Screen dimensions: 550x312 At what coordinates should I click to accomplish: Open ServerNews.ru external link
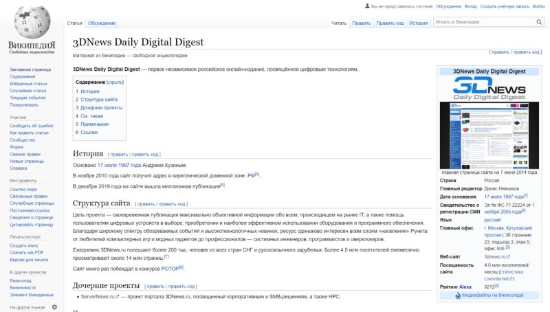100,297
